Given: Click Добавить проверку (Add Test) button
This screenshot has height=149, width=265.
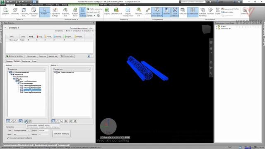Looking at the screenshot, I should (x=15, y=56).
